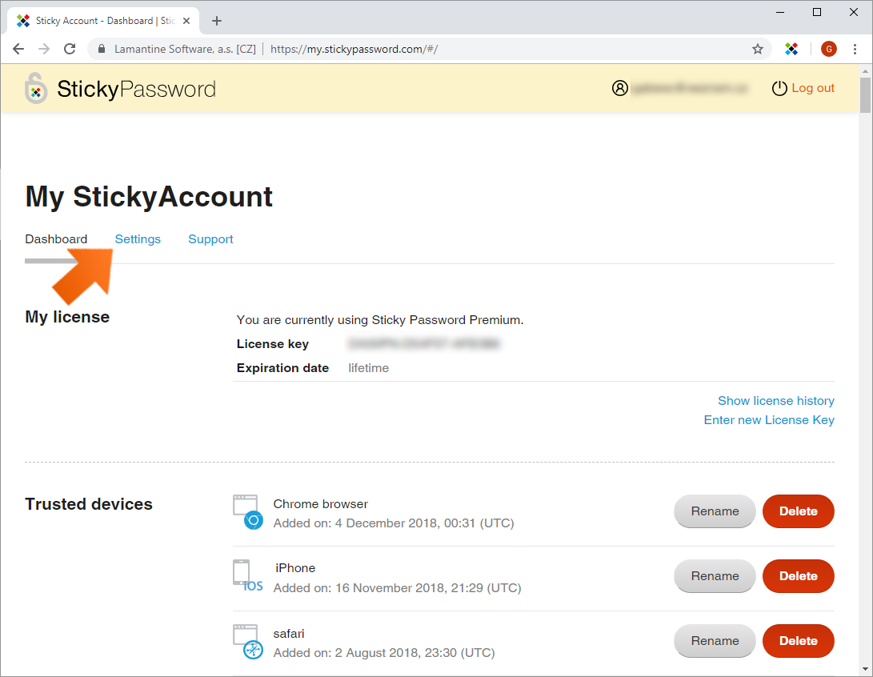This screenshot has width=873, height=677.
Task: Click the iPhone iOS device icon
Action: coord(248,576)
